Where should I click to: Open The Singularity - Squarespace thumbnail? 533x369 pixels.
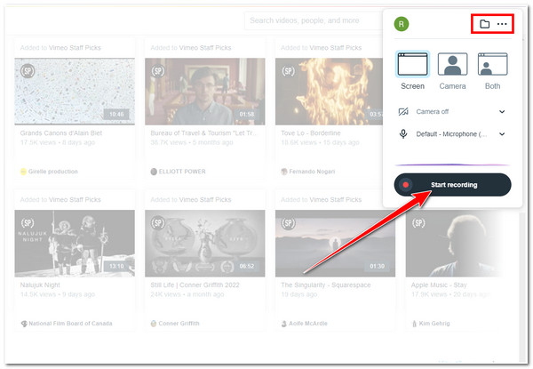(335, 243)
